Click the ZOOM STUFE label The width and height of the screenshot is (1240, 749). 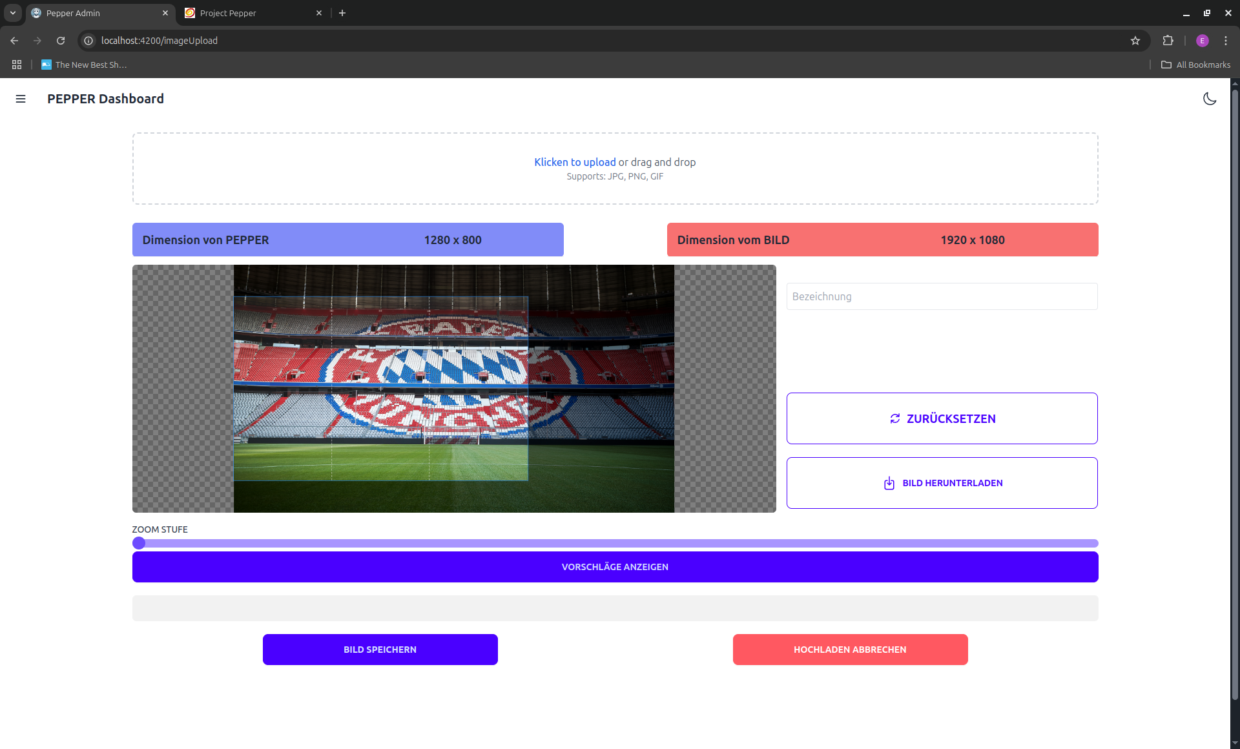pos(160,529)
